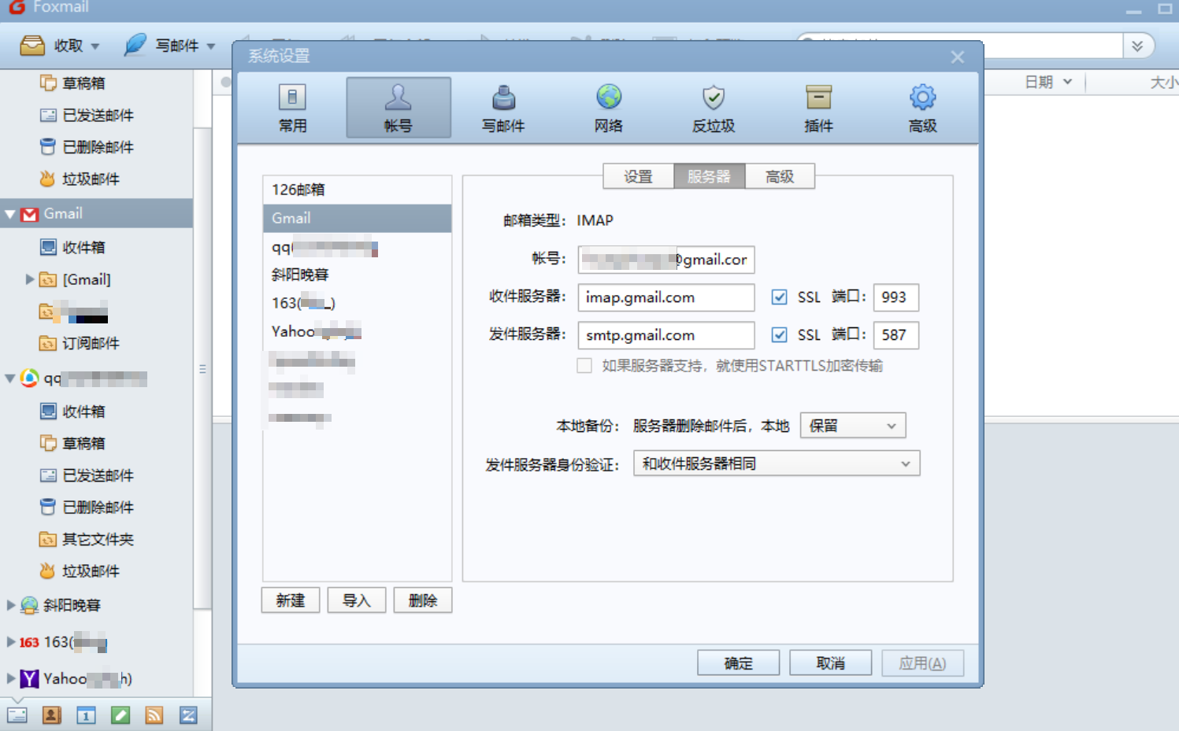Click the 取消 button
The image size is (1179, 731).
tap(831, 663)
